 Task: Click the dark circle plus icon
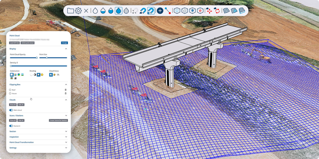pos(160,11)
